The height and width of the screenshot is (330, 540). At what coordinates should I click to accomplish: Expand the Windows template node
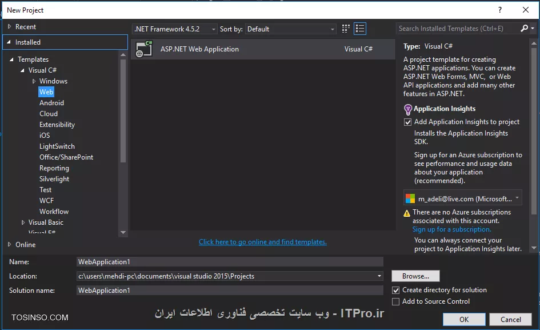click(34, 81)
